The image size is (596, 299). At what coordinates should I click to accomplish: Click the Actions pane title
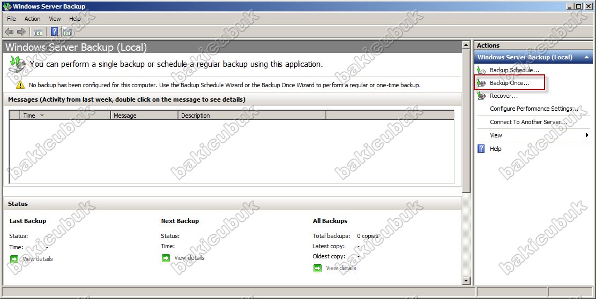click(x=488, y=45)
